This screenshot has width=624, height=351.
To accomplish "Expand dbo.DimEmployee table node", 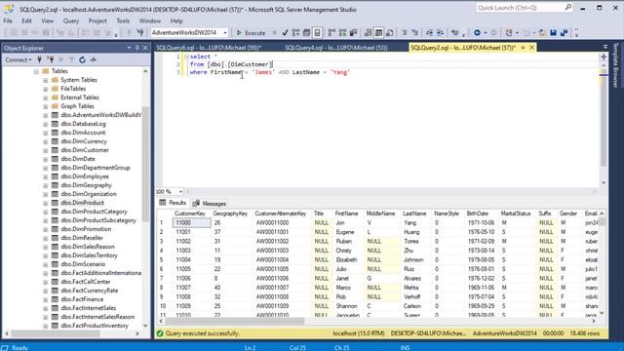I will click(46, 176).
